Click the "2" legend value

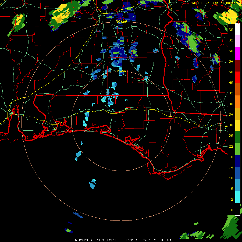click(232, 200)
